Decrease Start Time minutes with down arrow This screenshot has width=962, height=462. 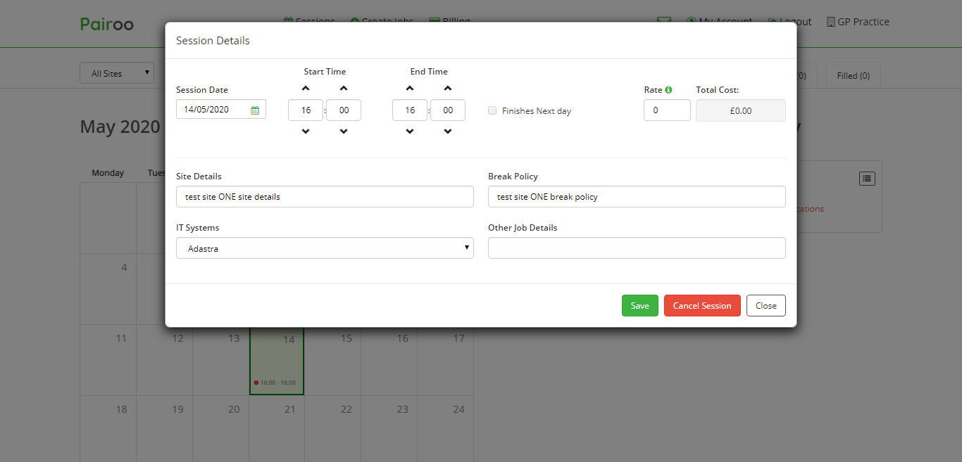[x=344, y=131]
